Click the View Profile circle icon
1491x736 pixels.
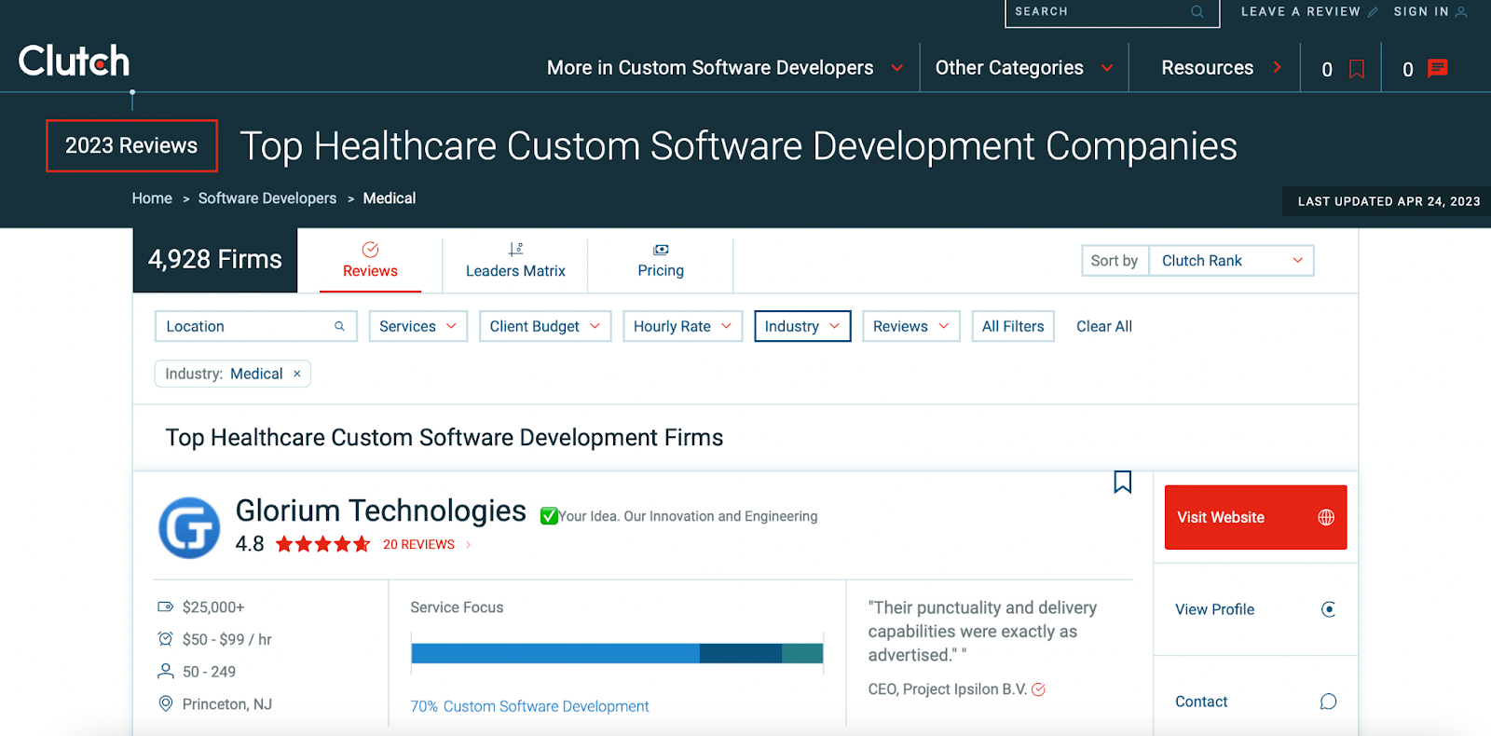coord(1328,609)
